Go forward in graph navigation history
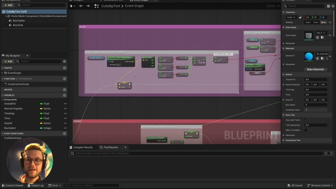This screenshot has width=336, height=189. (88, 6)
